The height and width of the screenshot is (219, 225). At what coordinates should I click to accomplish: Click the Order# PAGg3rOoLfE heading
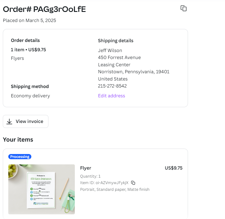44,9
